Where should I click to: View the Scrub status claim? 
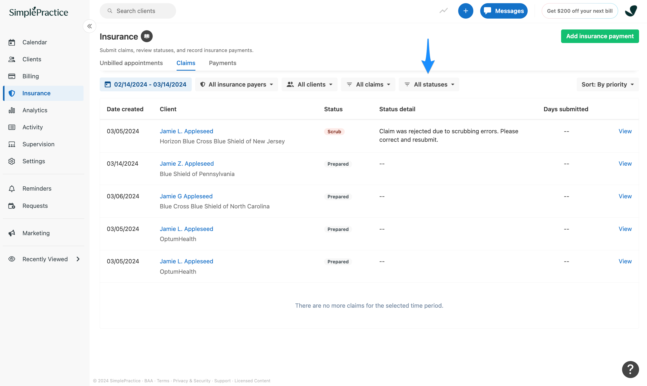point(625,131)
